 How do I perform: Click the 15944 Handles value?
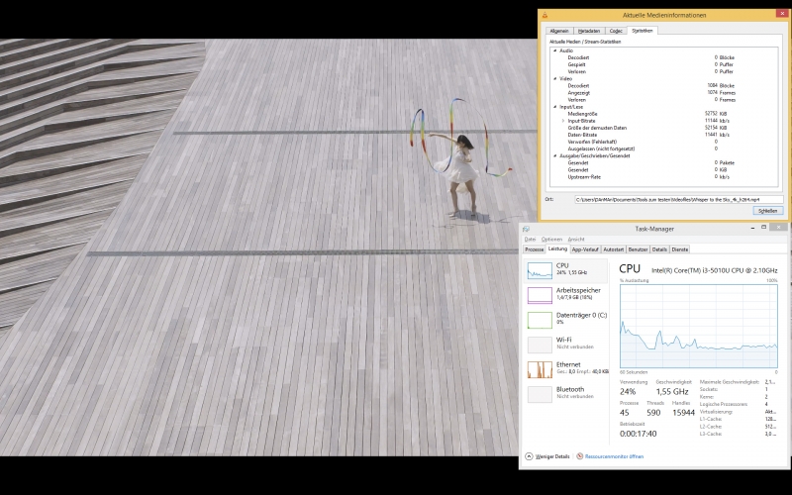pyautogui.click(x=683, y=413)
